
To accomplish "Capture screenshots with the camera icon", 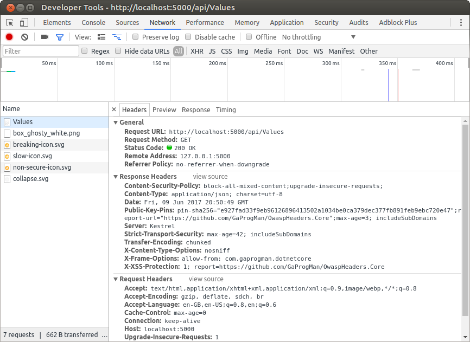I will click(x=45, y=37).
